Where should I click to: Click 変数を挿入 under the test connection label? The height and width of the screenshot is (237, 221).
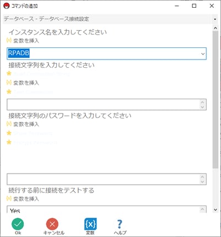pos(23,198)
